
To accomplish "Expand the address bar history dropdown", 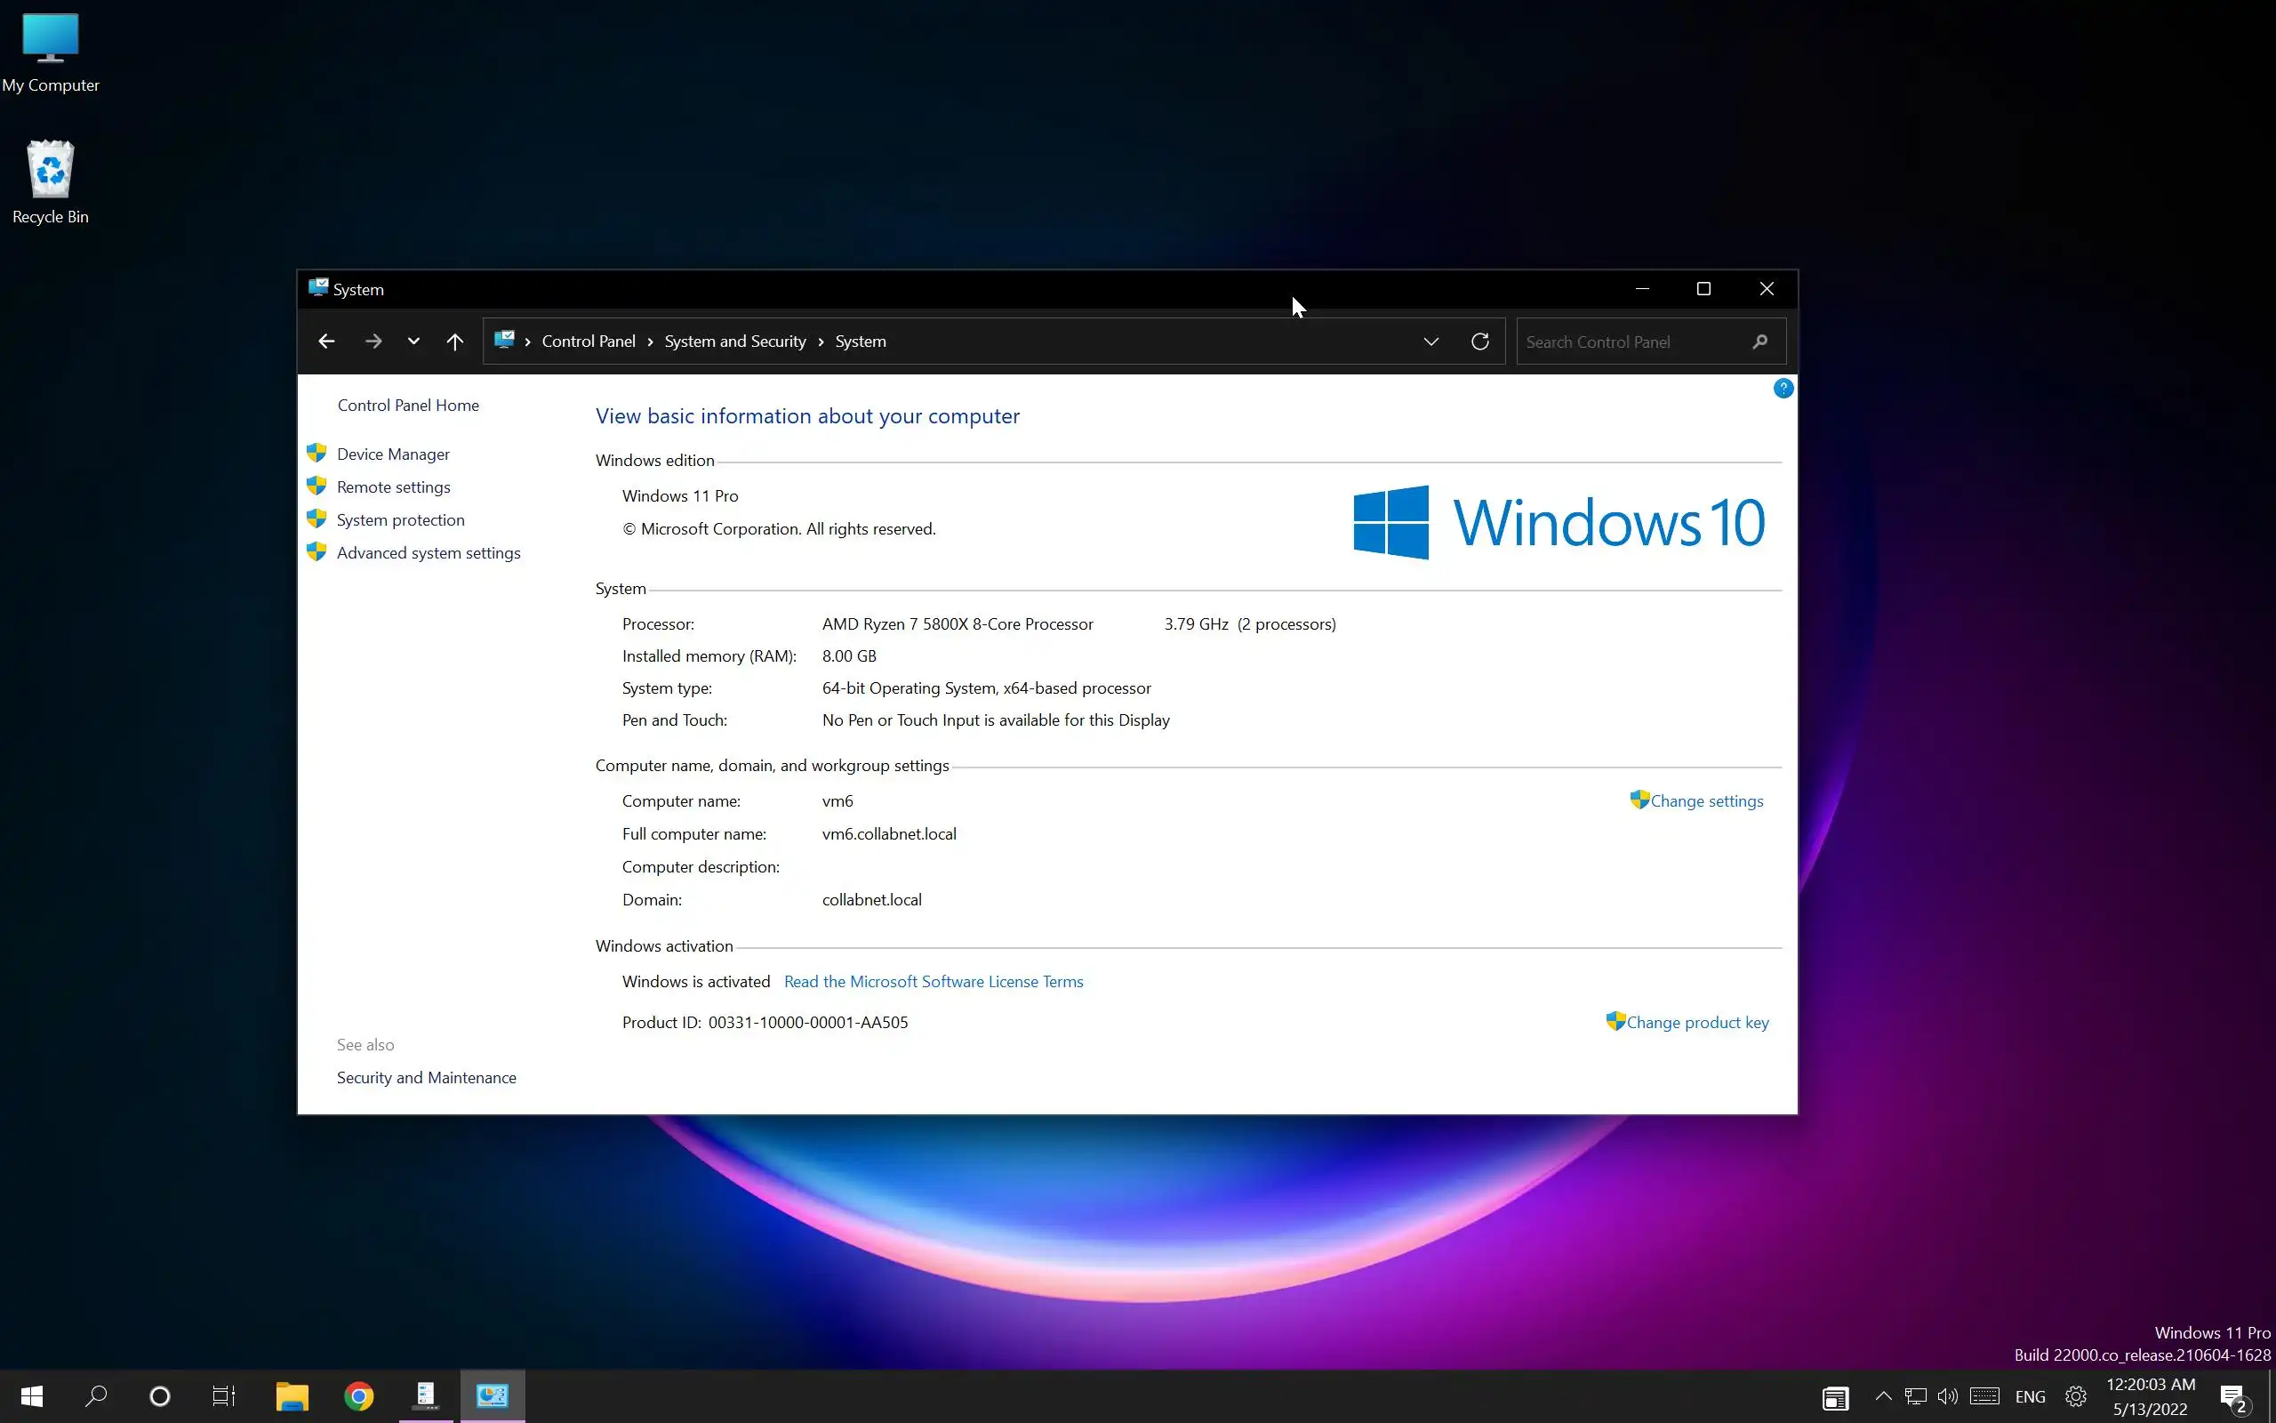I will click(x=1431, y=342).
